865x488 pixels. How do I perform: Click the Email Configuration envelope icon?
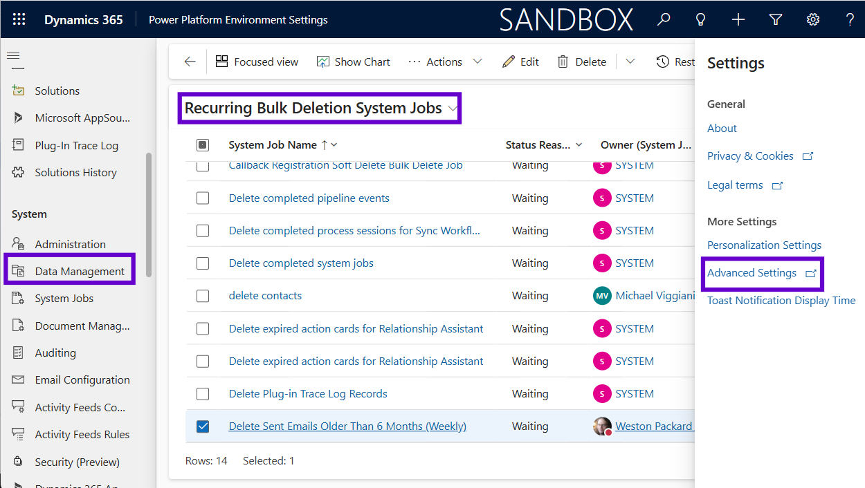tap(19, 379)
